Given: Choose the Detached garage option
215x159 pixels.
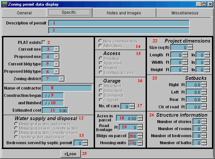Looking at the screenshot, I should (x=100, y=91).
